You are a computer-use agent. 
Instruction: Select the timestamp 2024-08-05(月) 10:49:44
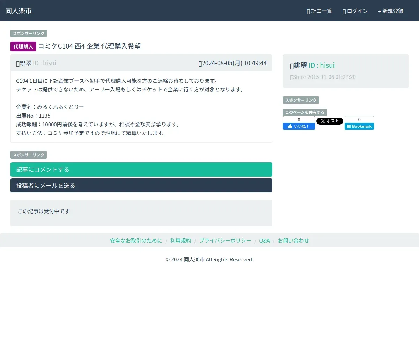click(x=234, y=63)
